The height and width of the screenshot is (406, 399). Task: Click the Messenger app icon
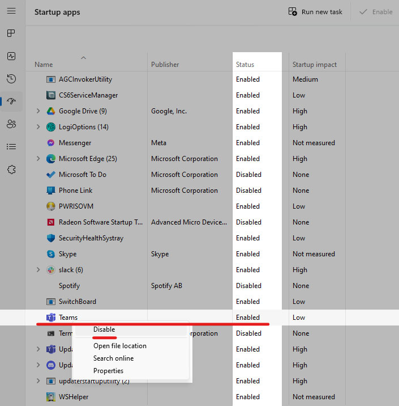point(50,143)
